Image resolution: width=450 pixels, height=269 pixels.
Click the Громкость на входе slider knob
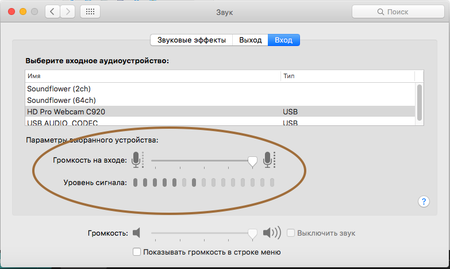(252, 162)
